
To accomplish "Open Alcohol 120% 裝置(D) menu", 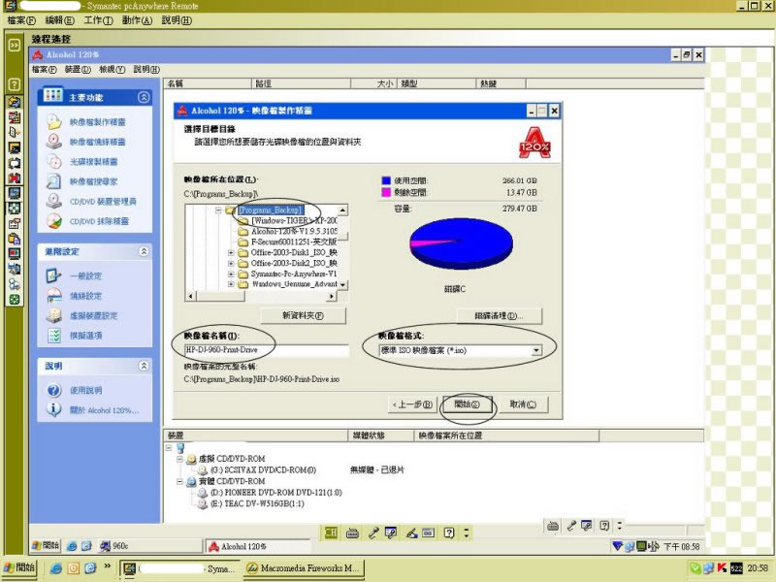I will click(x=78, y=69).
